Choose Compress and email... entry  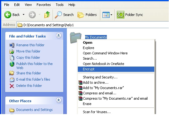pyautogui.click(x=116, y=93)
